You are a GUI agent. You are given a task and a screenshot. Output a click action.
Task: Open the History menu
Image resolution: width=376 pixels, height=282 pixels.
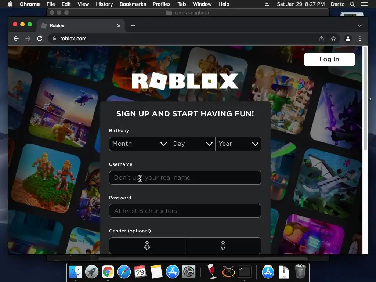tap(104, 4)
